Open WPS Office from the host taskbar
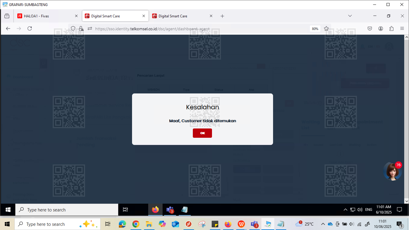 pyautogui.click(x=241, y=224)
